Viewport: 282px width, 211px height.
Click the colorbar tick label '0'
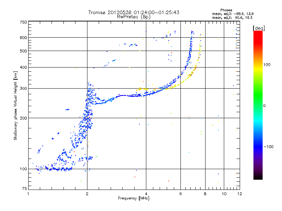264,106
